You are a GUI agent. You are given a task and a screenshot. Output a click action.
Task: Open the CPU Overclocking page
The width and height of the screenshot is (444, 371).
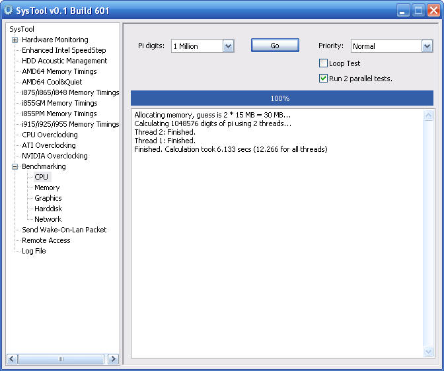click(50, 135)
